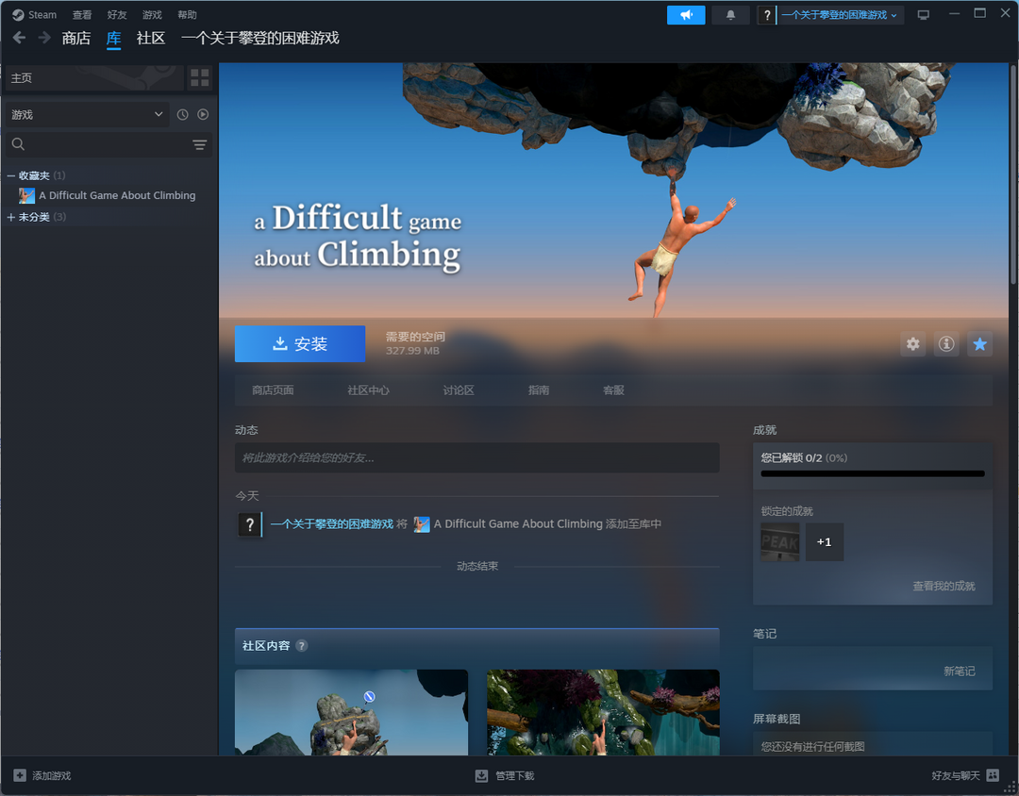Go forward with the right arrow
Image resolution: width=1019 pixels, height=796 pixels.
[x=44, y=38]
